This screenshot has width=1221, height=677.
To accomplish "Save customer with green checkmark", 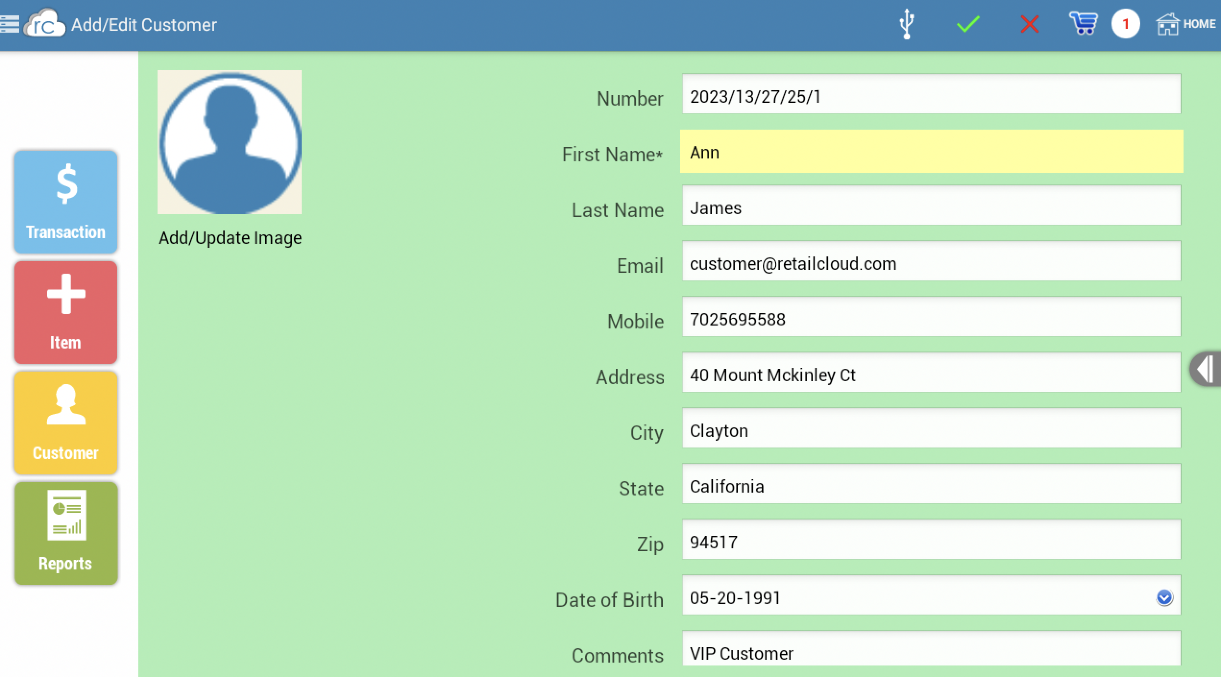I will (968, 24).
